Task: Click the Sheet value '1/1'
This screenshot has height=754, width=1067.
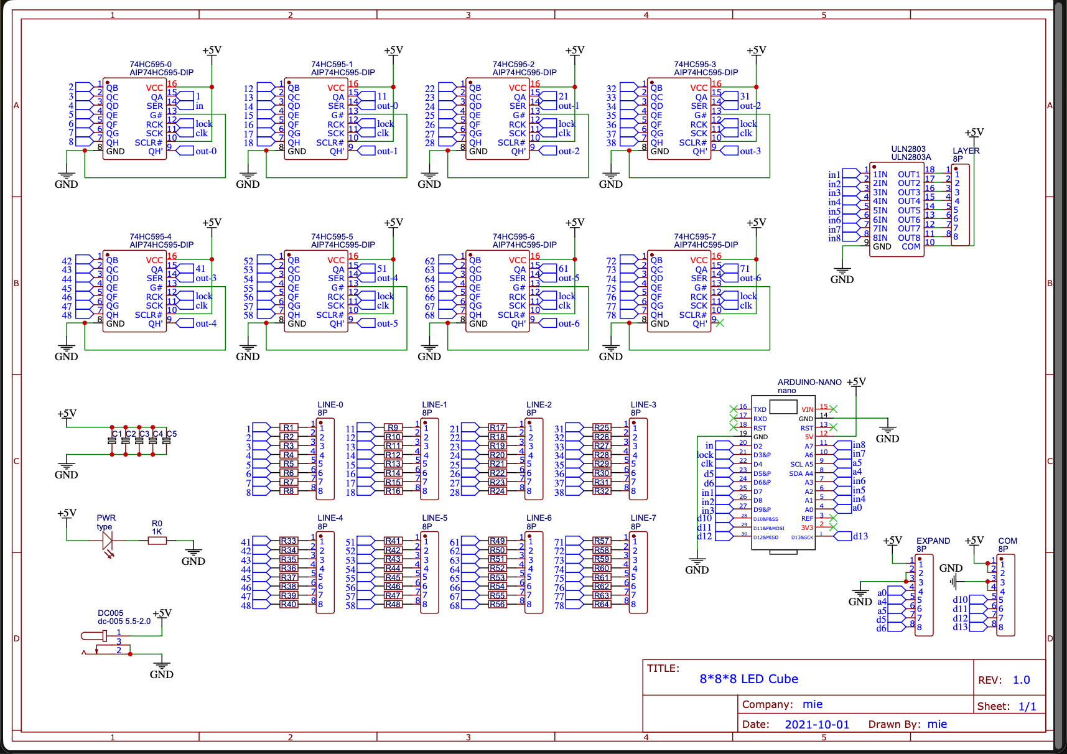Action: (x=1027, y=707)
